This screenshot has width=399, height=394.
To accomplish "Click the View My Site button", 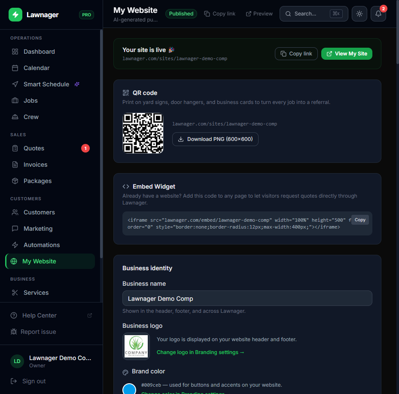I will pyautogui.click(x=347, y=54).
